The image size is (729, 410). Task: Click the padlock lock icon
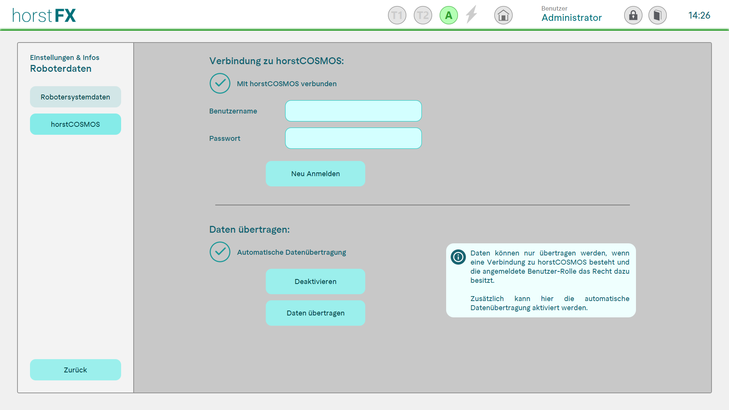pyautogui.click(x=633, y=16)
